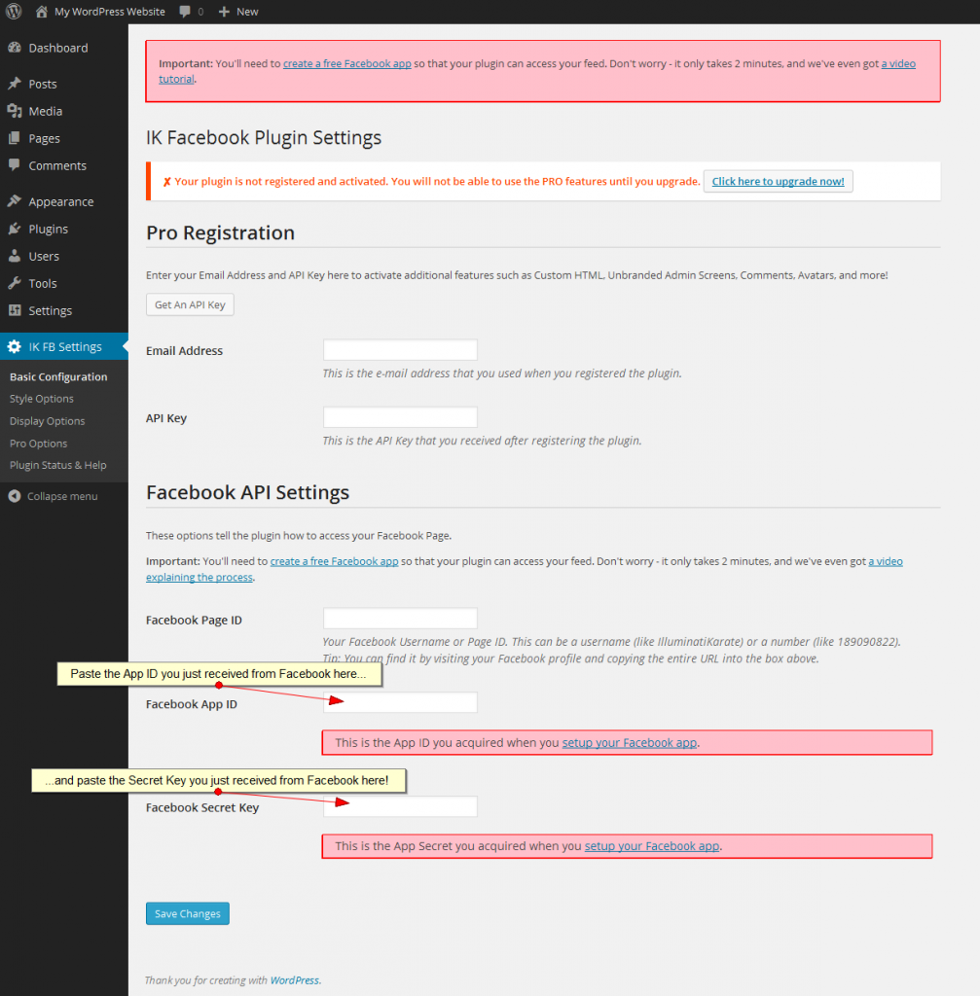The height and width of the screenshot is (996, 980).
Task: Click the IK FB Settings gear icon
Action: (x=14, y=346)
